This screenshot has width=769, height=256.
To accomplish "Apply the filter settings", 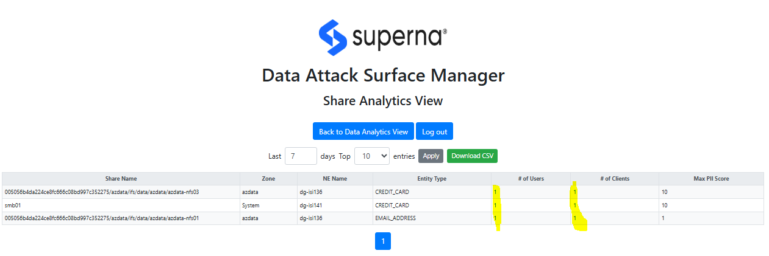I will pos(431,156).
